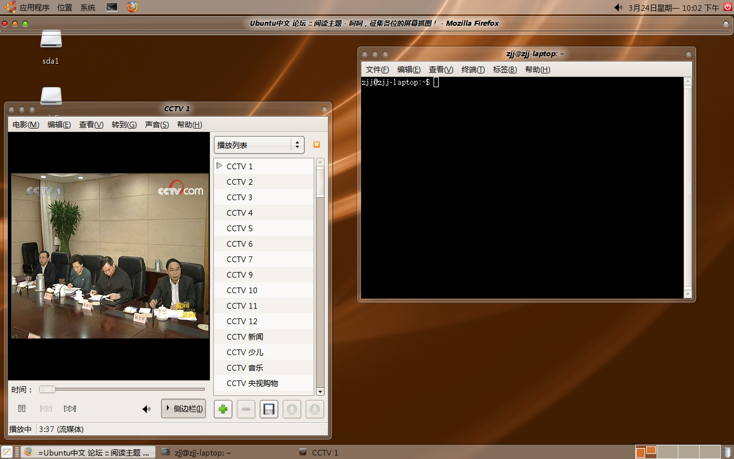This screenshot has width=734, height=459.
Task: Select CCTV 11 in the playlist
Action: click(x=264, y=306)
